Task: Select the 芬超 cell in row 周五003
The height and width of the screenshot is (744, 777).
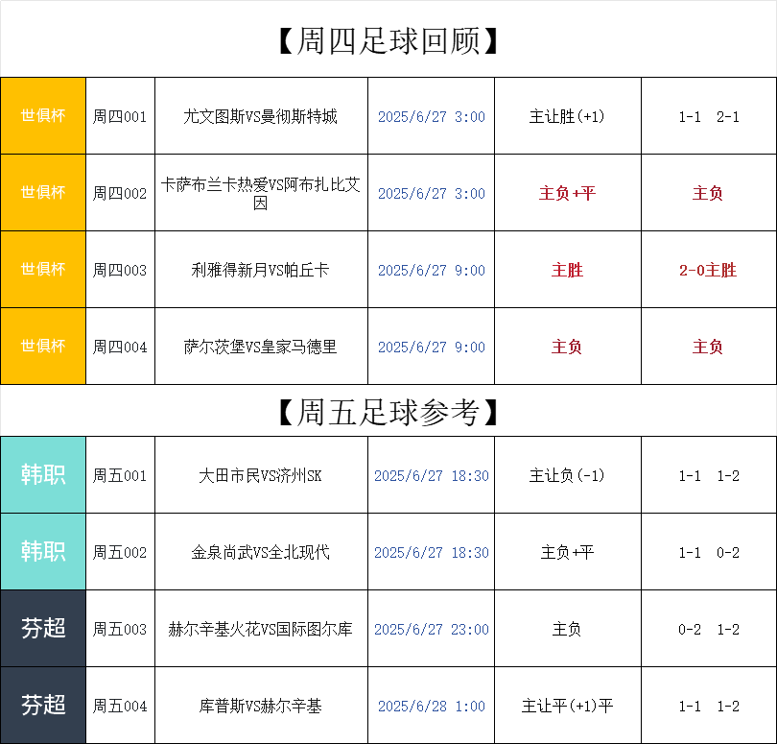Action: tap(43, 629)
